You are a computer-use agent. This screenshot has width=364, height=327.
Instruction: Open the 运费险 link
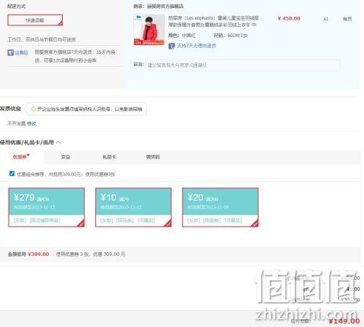pos(21,52)
